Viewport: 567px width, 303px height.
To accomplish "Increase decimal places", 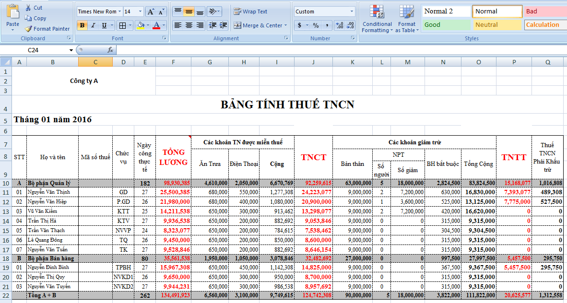I will pyautogui.click(x=339, y=25).
